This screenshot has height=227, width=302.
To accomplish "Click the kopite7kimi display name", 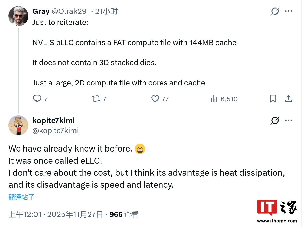I will tap(54, 121).
